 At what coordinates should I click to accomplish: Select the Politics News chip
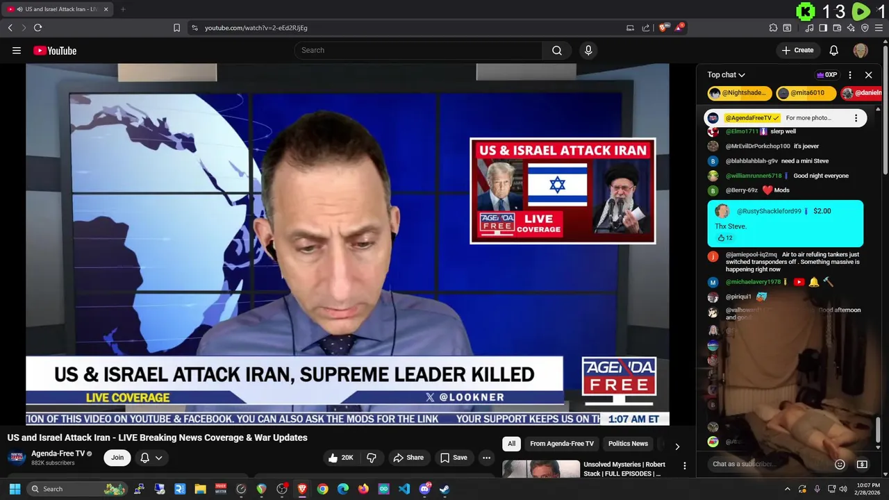point(628,444)
